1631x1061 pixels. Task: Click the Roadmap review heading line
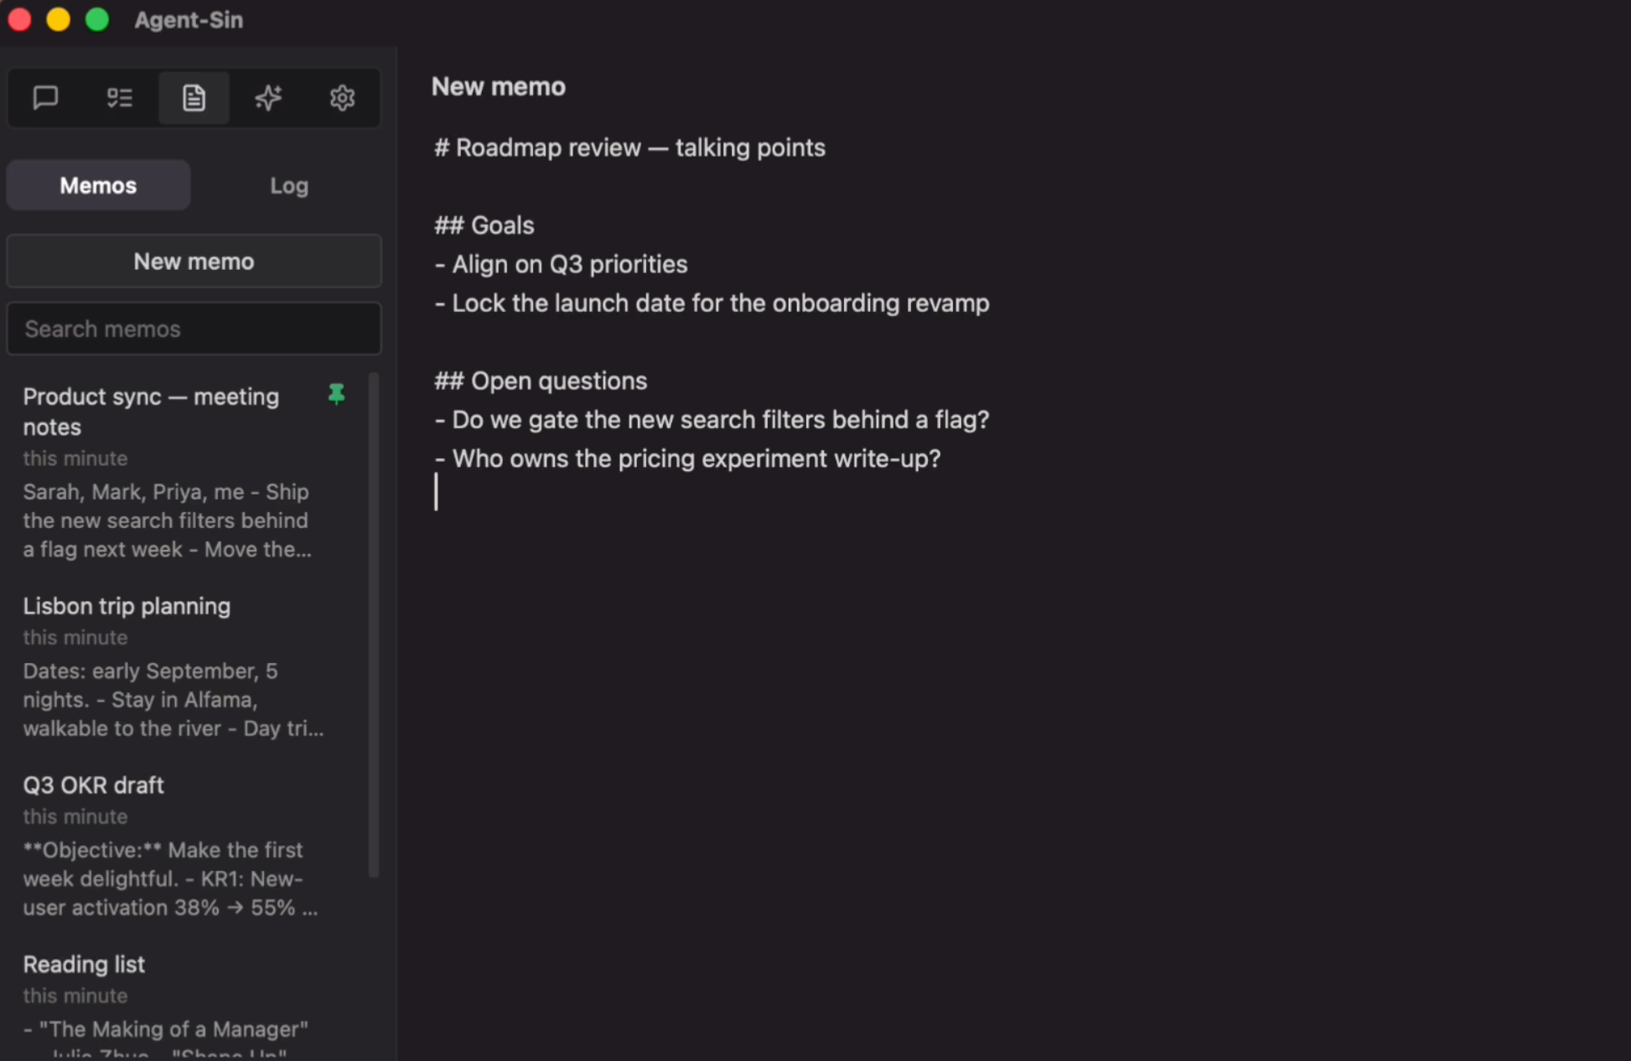629,148
